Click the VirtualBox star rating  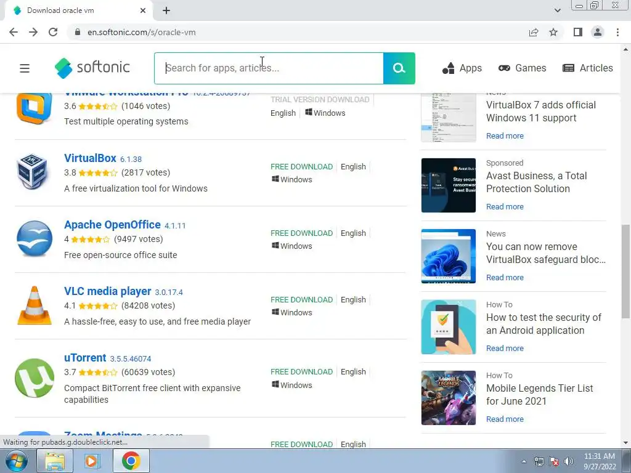tap(98, 173)
